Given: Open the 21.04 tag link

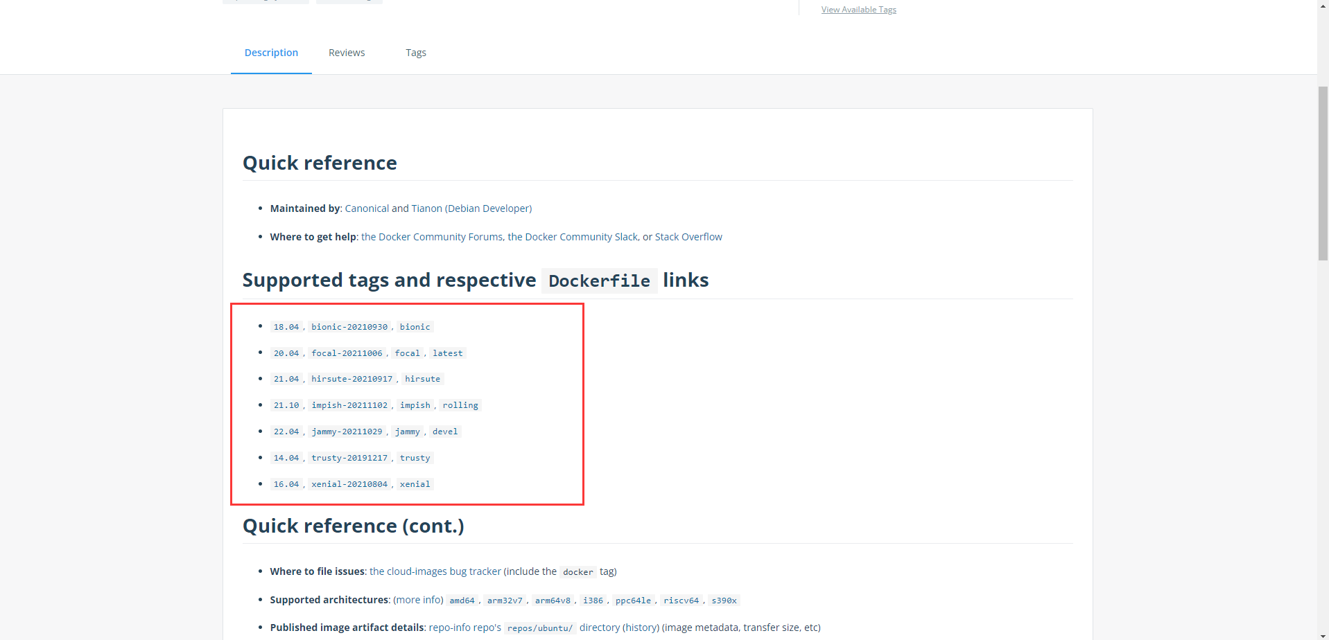Looking at the screenshot, I should pyautogui.click(x=286, y=379).
